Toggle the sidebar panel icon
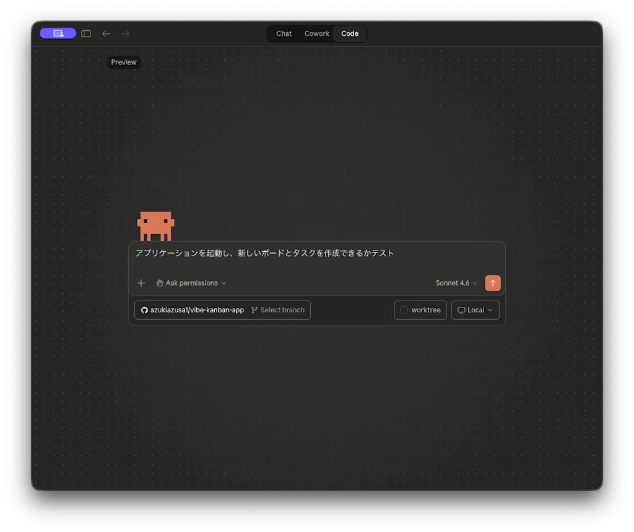This screenshot has height=532, width=634. (85, 33)
